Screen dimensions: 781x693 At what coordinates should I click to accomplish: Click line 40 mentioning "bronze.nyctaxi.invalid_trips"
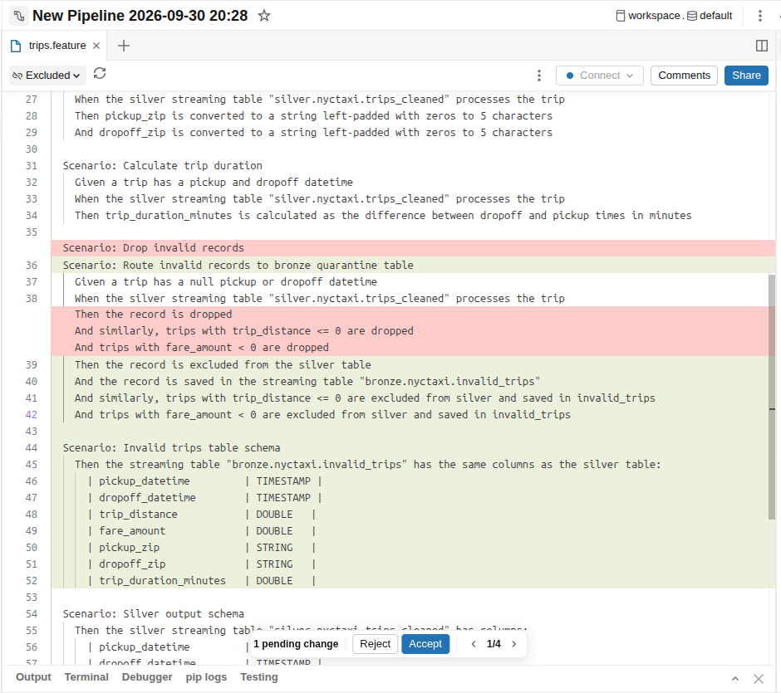307,382
